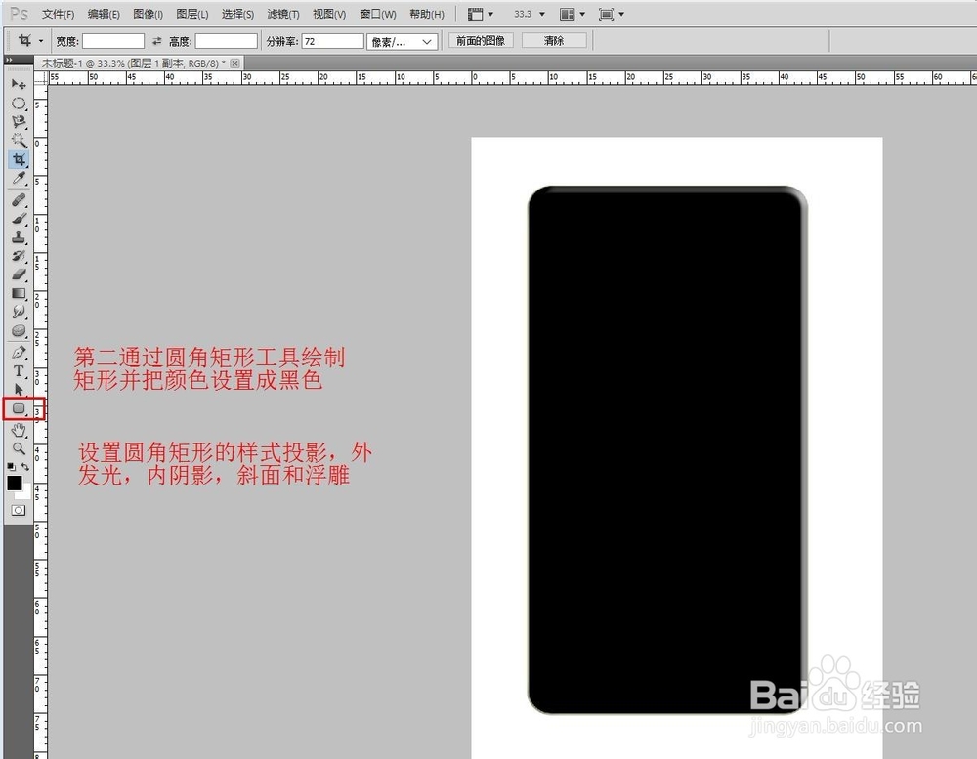Open the 滤镜(T) menu

[x=283, y=14]
